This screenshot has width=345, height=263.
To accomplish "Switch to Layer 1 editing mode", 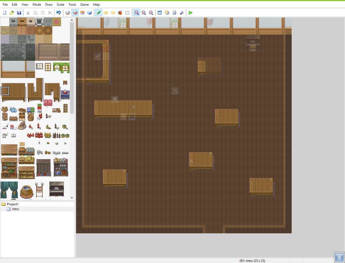I will tap(68, 13).
